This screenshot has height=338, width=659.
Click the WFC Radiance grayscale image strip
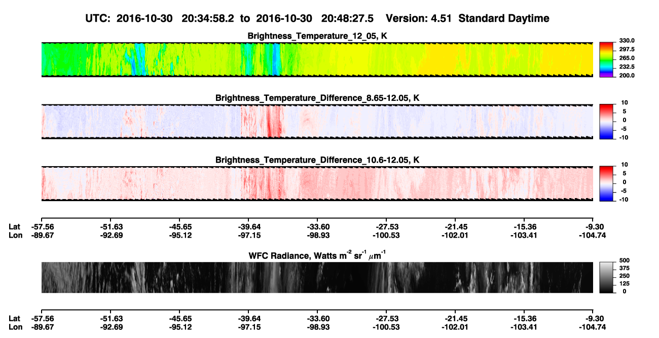coord(317,277)
